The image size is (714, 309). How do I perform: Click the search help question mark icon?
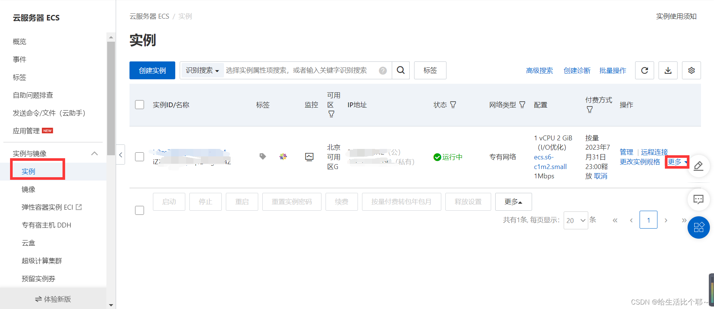pyautogui.click(x=383, y=71)
